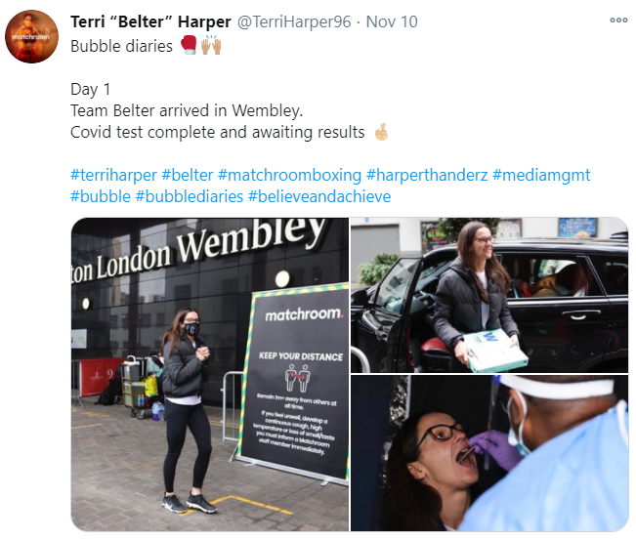Screen dimensions: 636x540
Task: Open the #believeandachieve hashtag
Action: pyautogui.click(x=319, y=196)
